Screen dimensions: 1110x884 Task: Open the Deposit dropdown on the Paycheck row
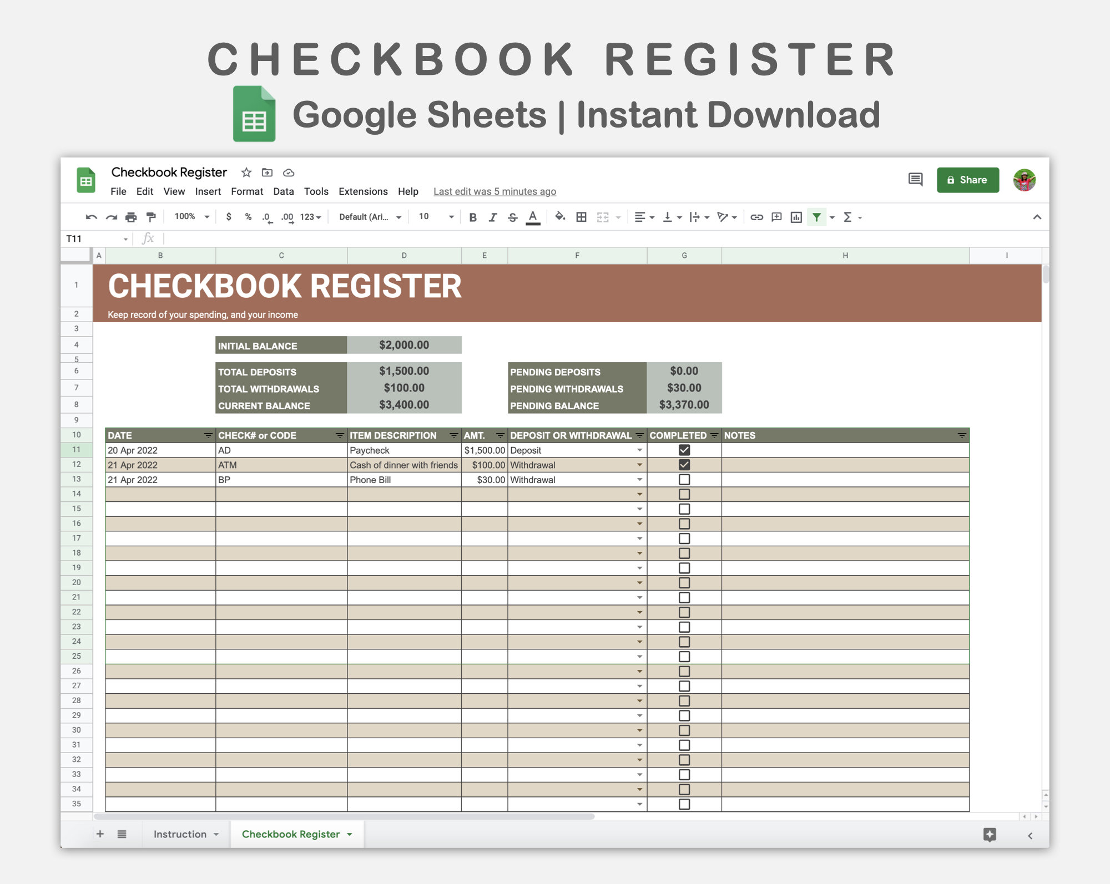point(639,450)
